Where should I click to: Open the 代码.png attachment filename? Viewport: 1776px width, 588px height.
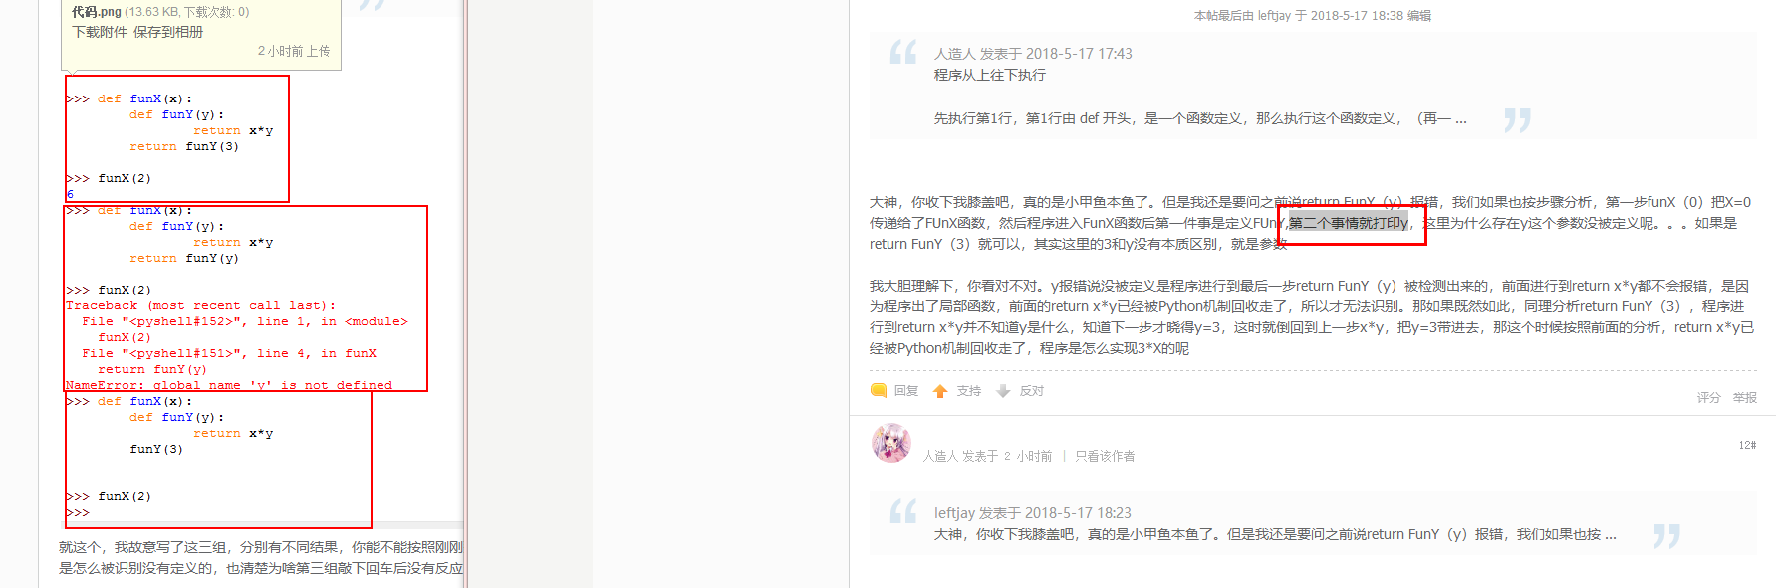click(x=97, y=12)
